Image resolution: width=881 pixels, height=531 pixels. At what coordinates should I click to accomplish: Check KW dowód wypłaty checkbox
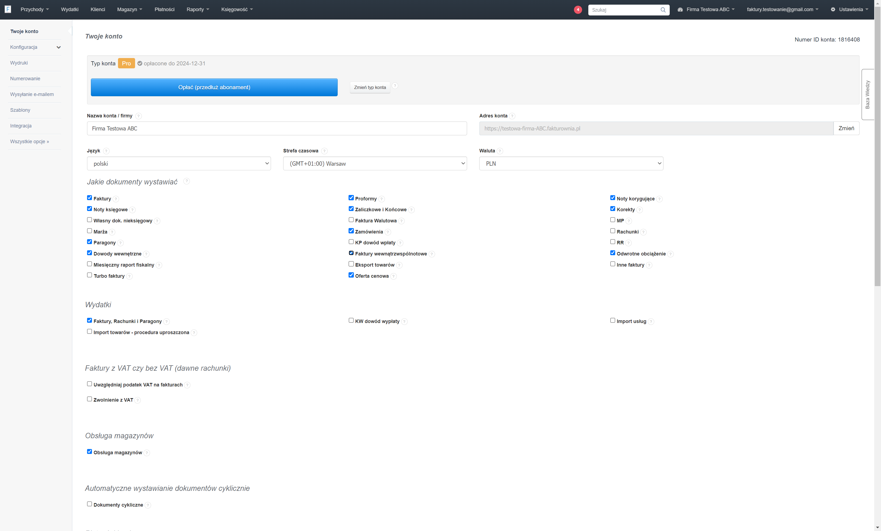351,320
